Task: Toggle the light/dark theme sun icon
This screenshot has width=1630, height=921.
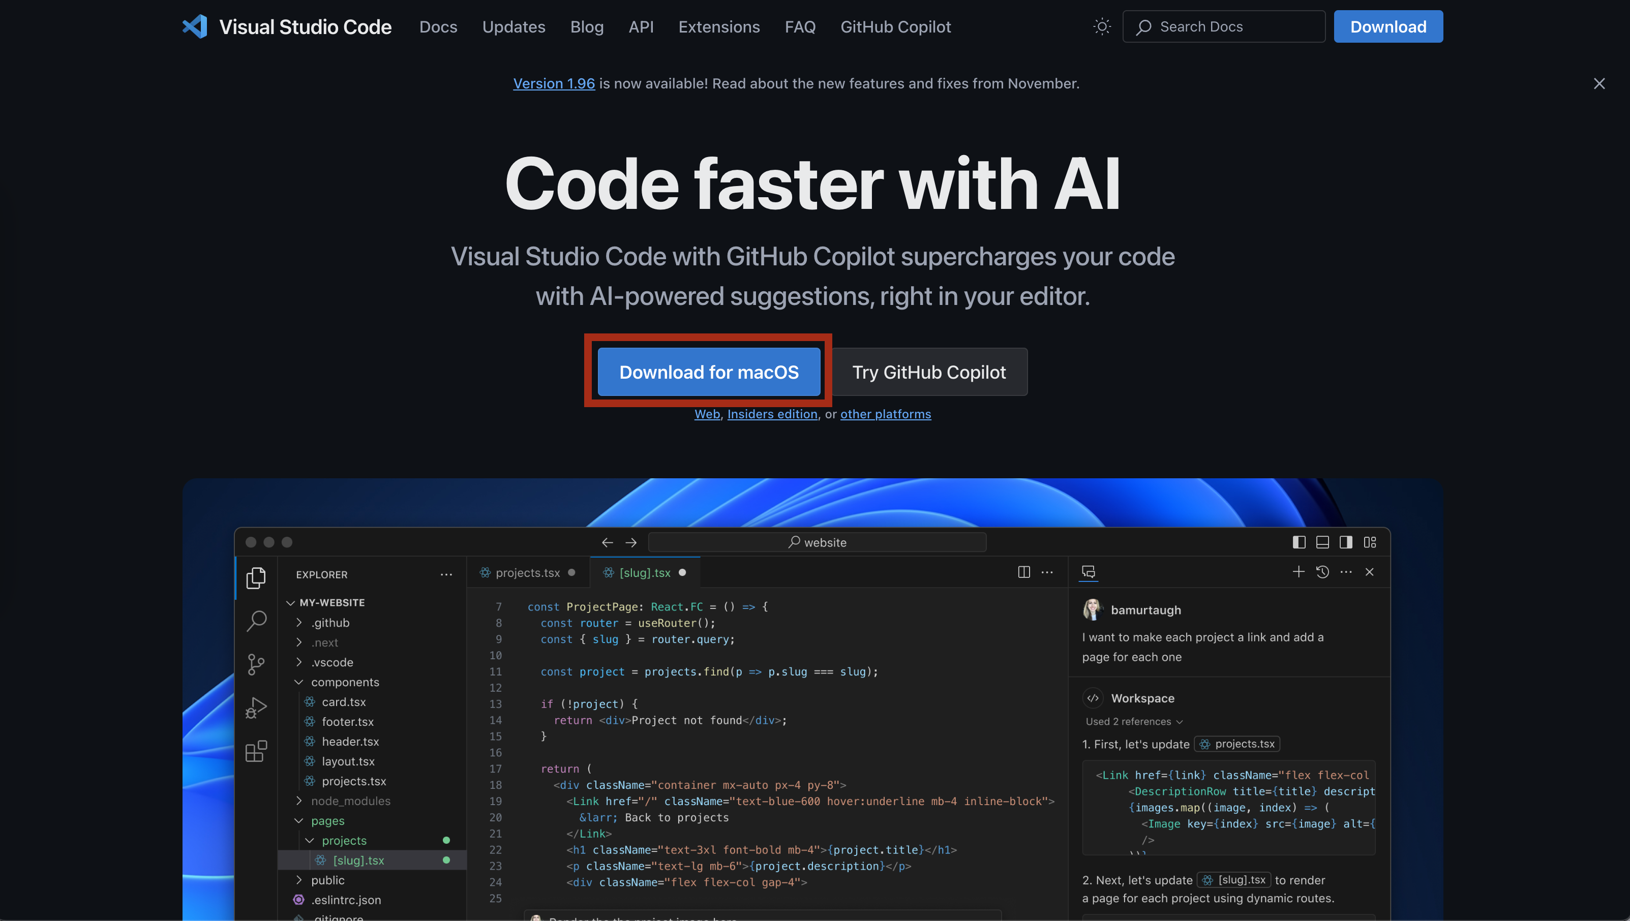Action: tap(1102, 26)
